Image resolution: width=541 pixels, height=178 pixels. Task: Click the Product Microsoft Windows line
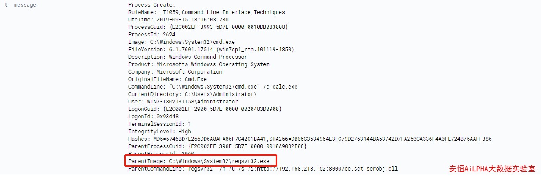coord(199,64)
